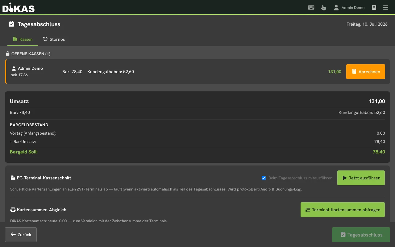This screenshot has height=247, width=395.
Task: Click the lock icon beside Offene Kassen
Action: pyautogui.click(x=8, y=54)
